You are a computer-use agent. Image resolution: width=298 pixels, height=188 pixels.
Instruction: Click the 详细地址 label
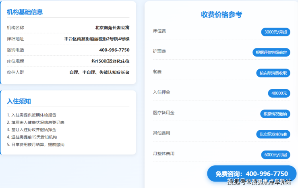click(x=15, y=39)
